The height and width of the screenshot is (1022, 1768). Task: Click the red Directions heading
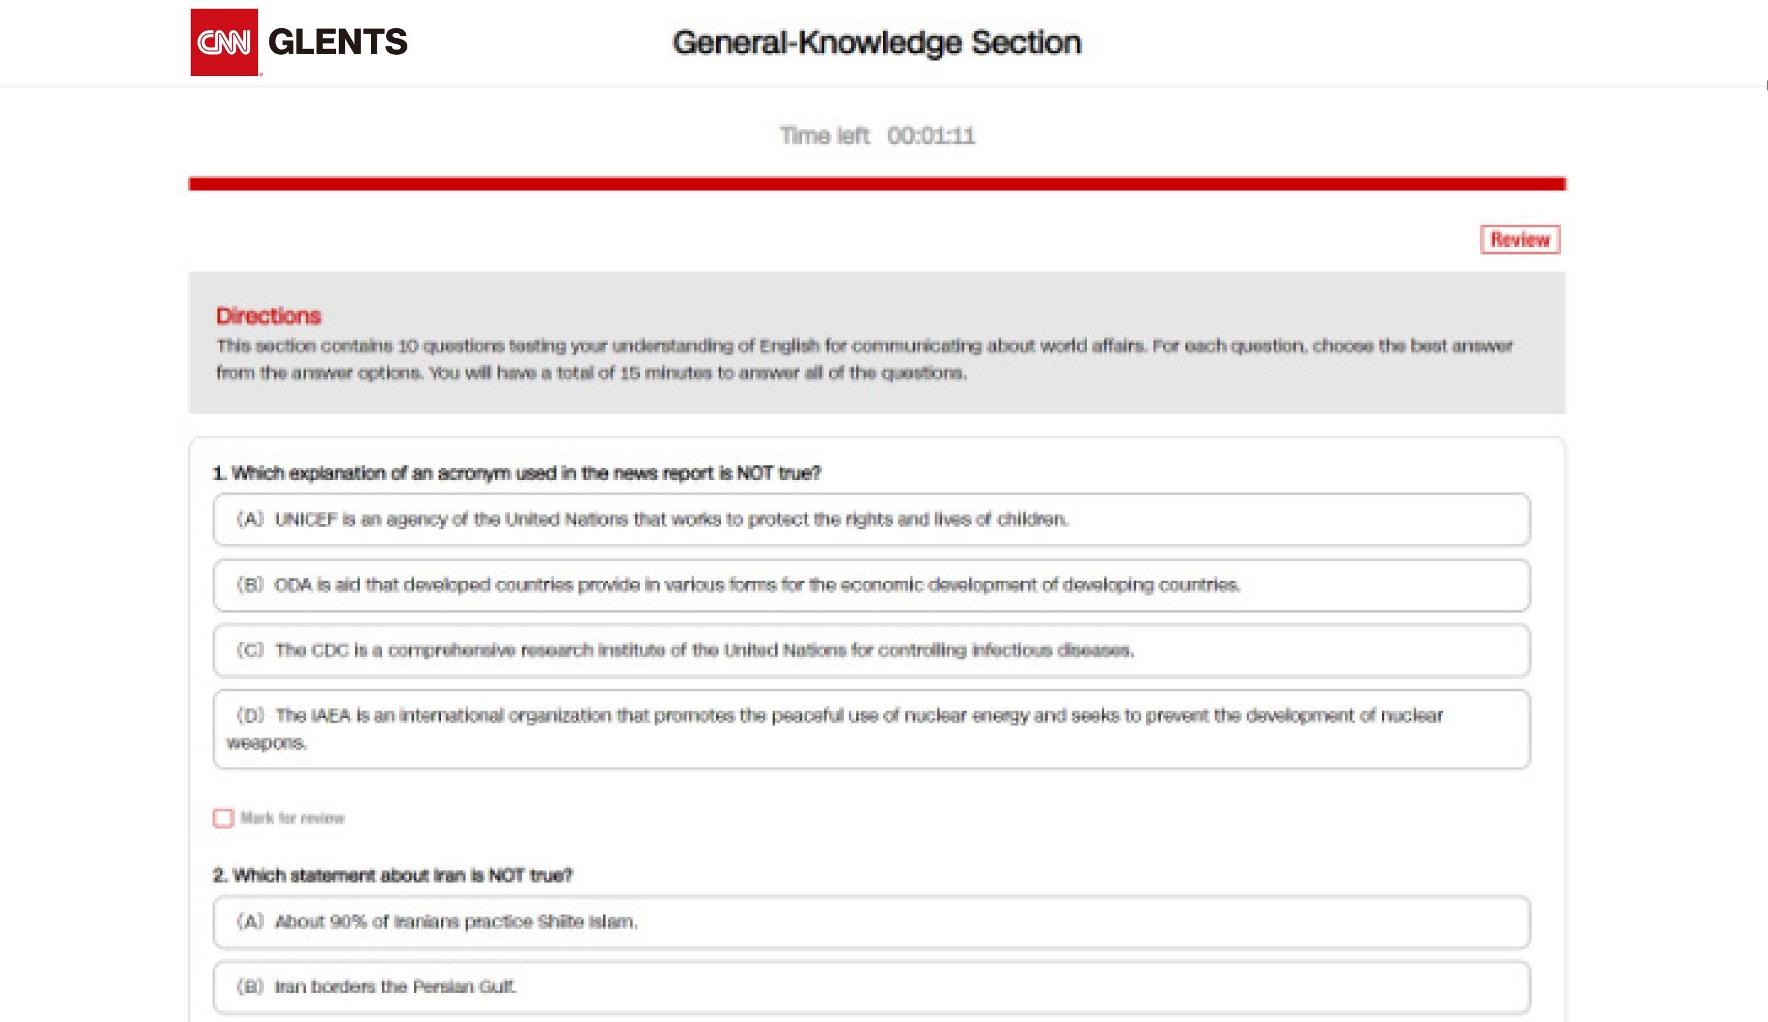pyautogui.click(x=268, y=316)
